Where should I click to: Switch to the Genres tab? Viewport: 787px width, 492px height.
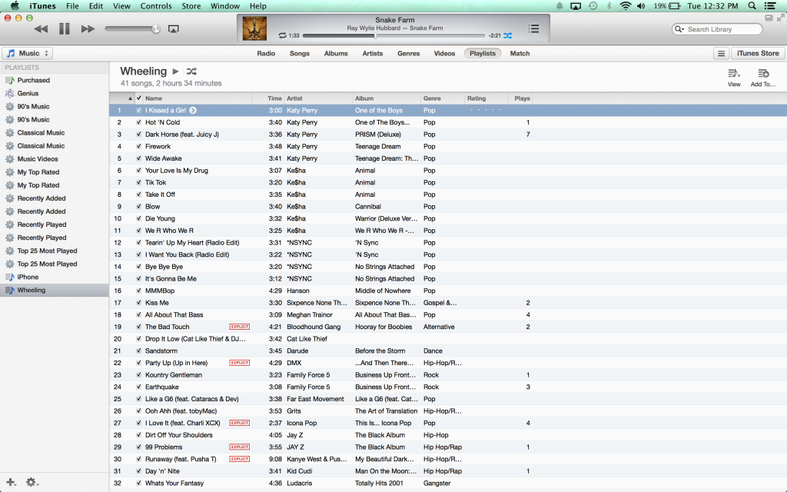(x=409, y=53)
